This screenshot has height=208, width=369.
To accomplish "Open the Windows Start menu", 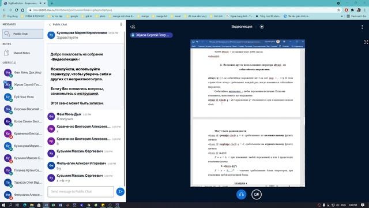I will 3,205.
